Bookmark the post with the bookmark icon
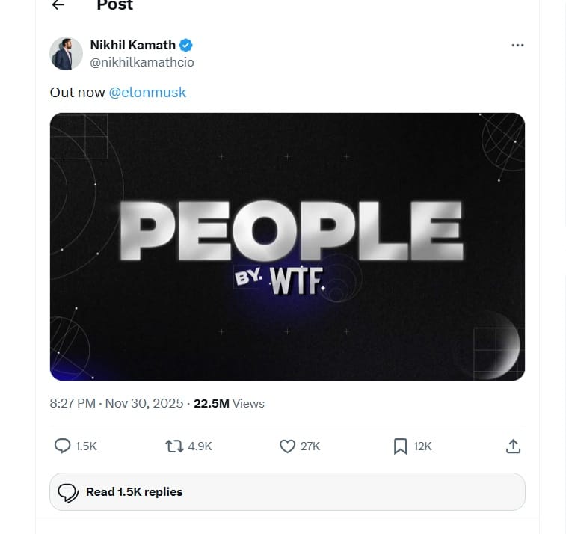This screenshot has height=534, width=566. tap(400, 446)
